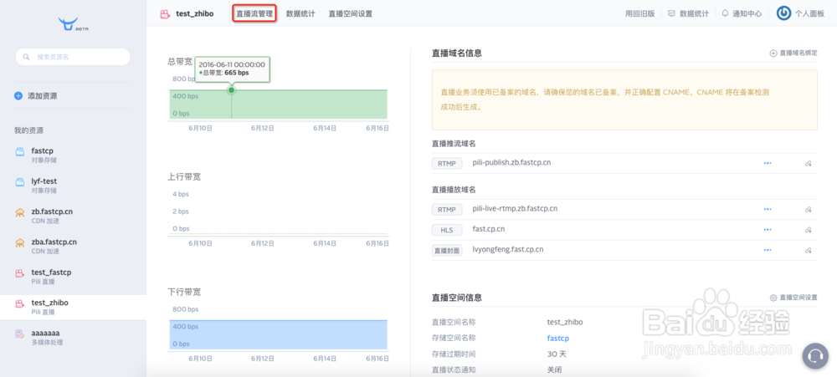Click the gear icon of 直播空间设置
This screenshot has height=377, width=837.
773,298
